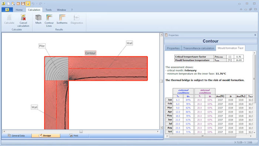
Task: Open the undo history dropdown arrow
Action: [x=37, y=4]
